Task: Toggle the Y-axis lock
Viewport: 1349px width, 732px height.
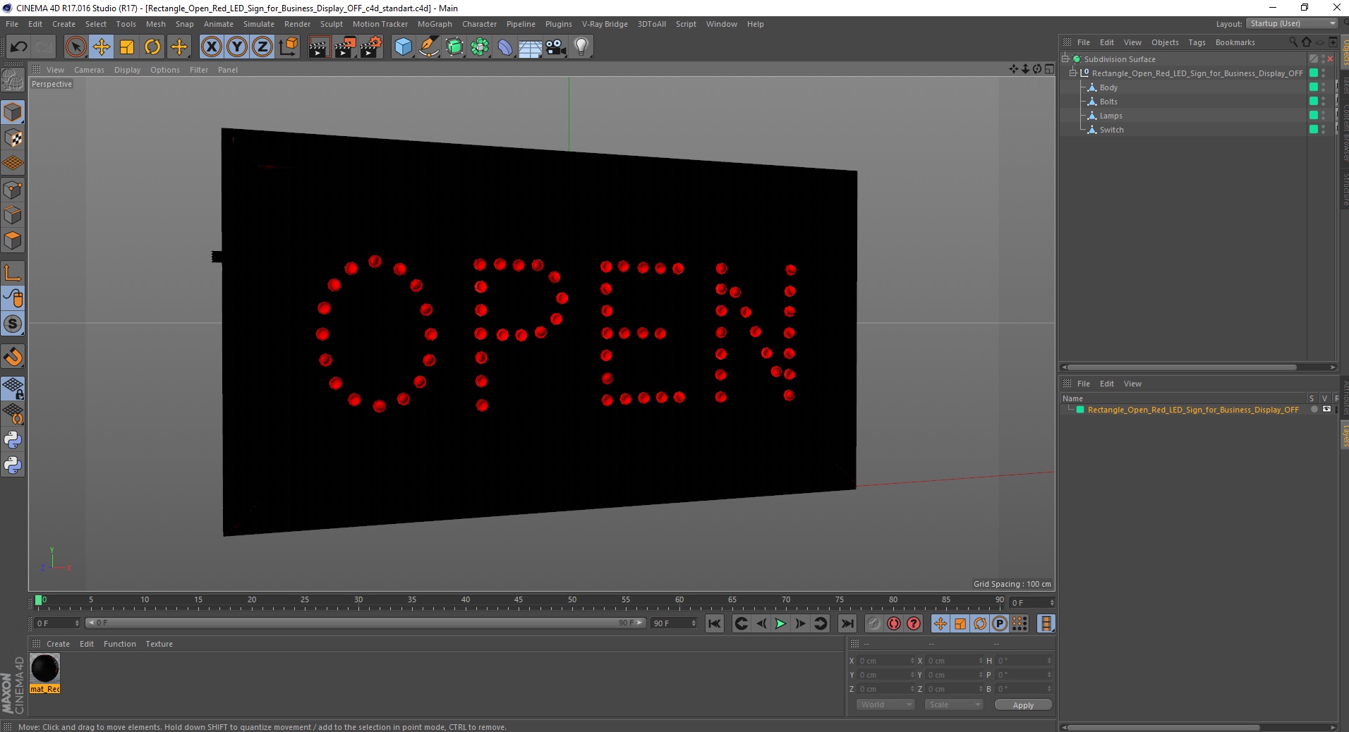Action: [x=237, y=47]
